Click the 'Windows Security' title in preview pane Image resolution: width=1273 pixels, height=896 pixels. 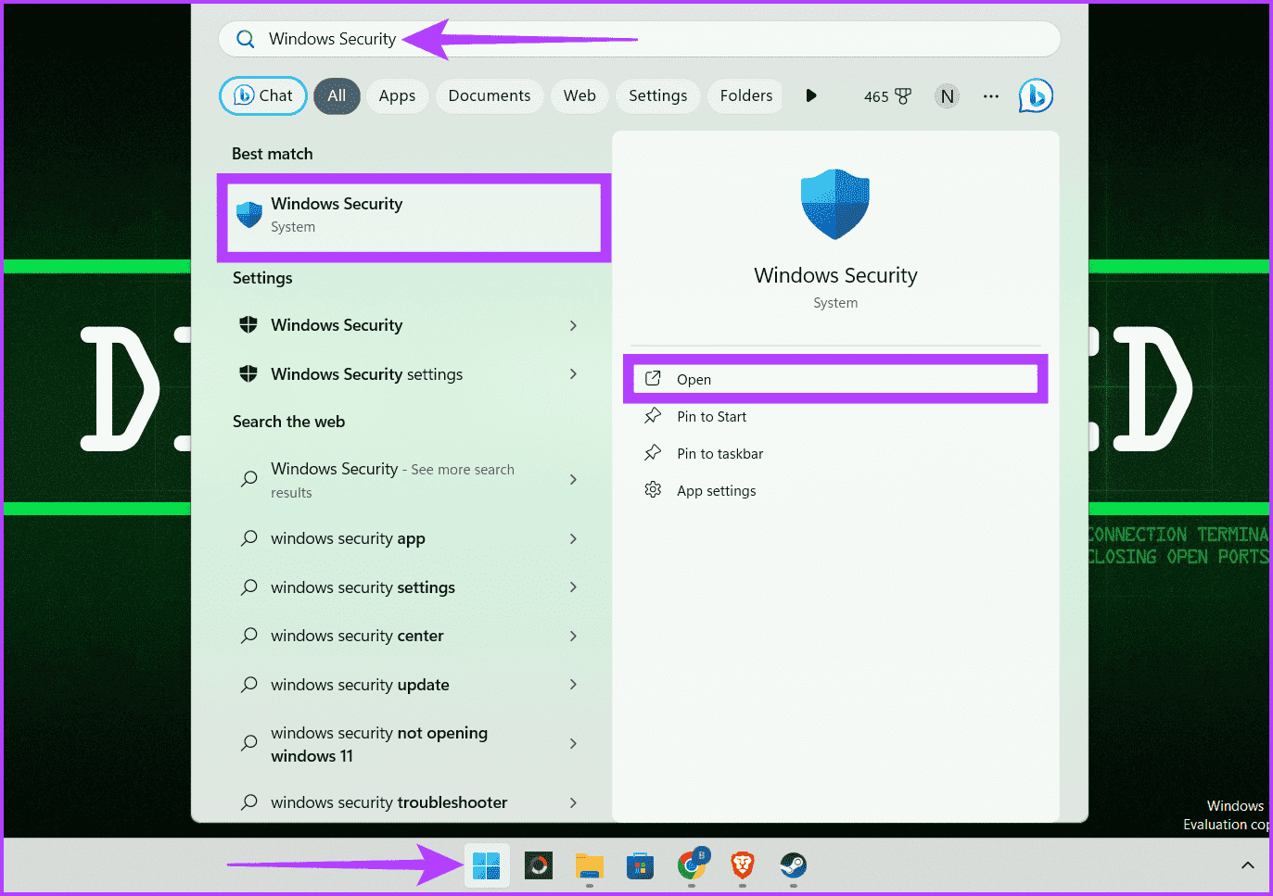(x=835, y=276)
